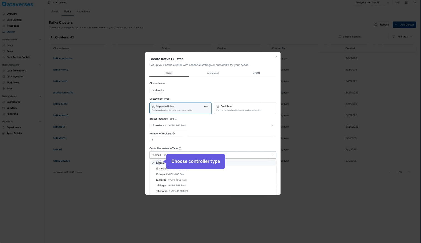
Task: Expand the Broker Instance Type dropdown
Action: point(212,125)
